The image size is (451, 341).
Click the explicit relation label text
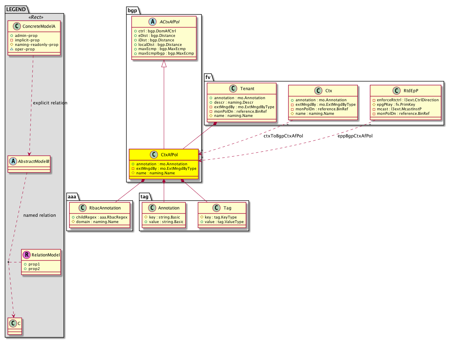coord(50,103)
